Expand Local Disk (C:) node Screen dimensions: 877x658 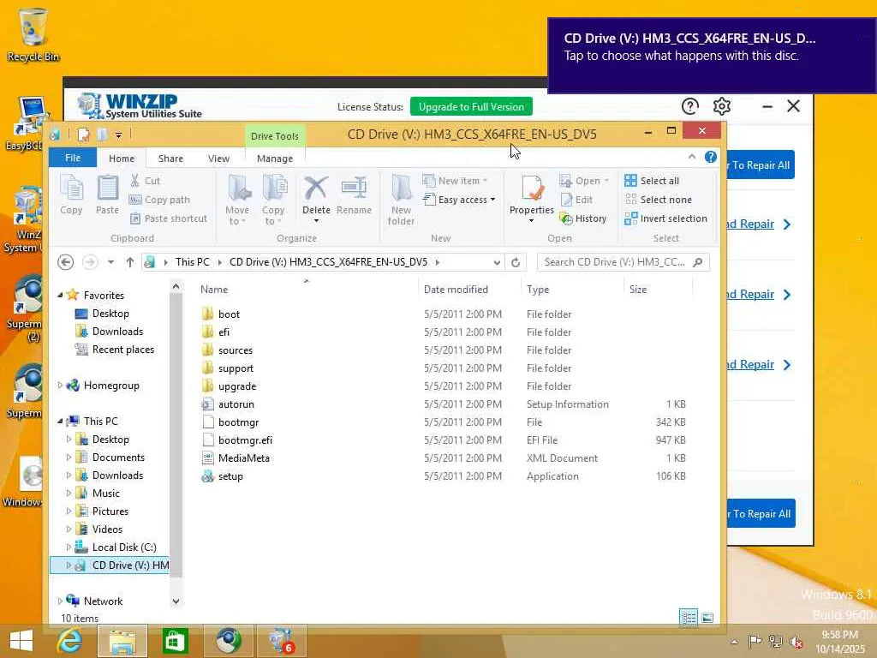click(69, 547)
